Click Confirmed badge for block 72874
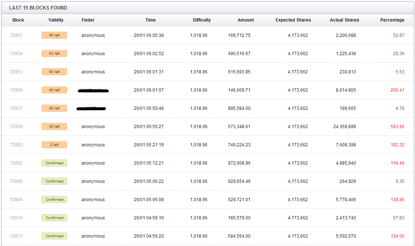This screenshot has height=246, width=415. coord(54,218)
